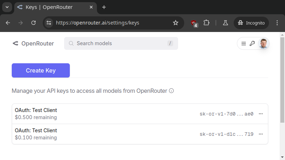
Task: Select the Keys | OpenRouter tab
Action: coord(53,7)
